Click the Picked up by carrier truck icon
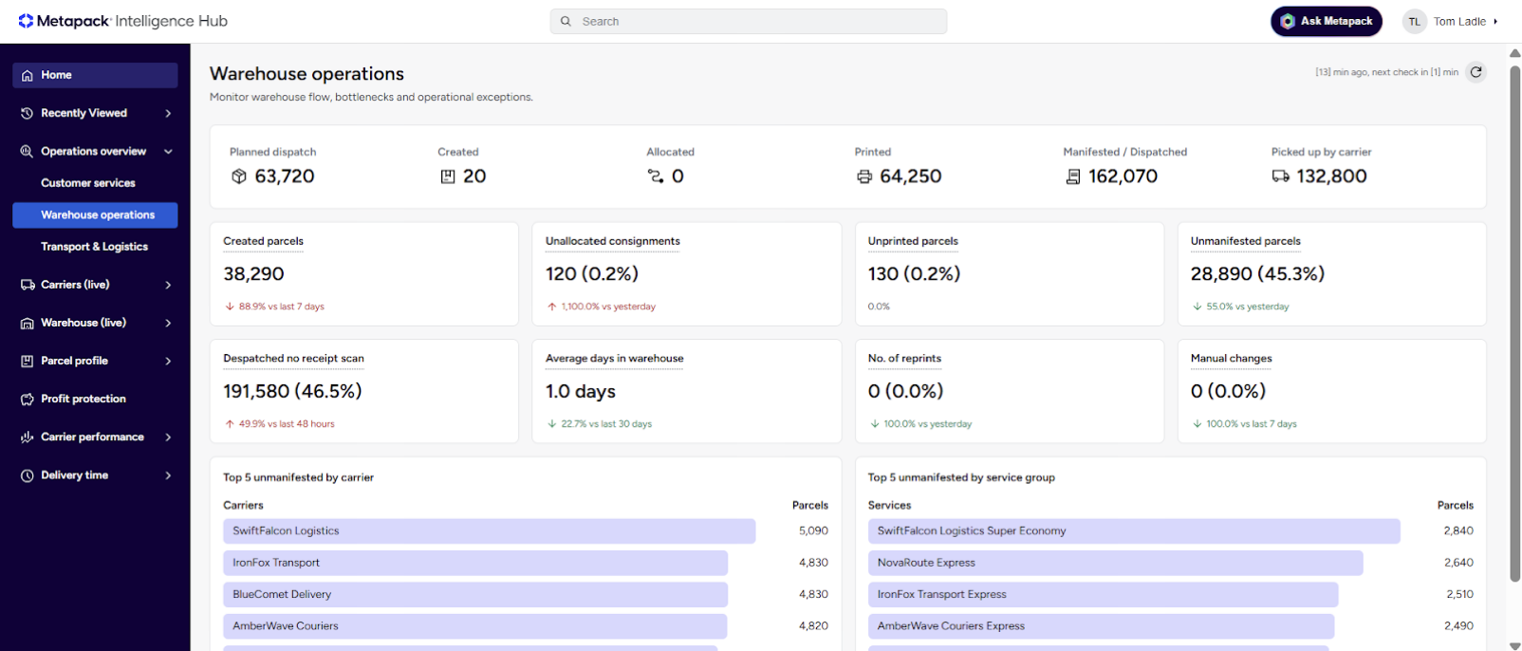This screenshot has width=1522, height=651. (1281, 177)
